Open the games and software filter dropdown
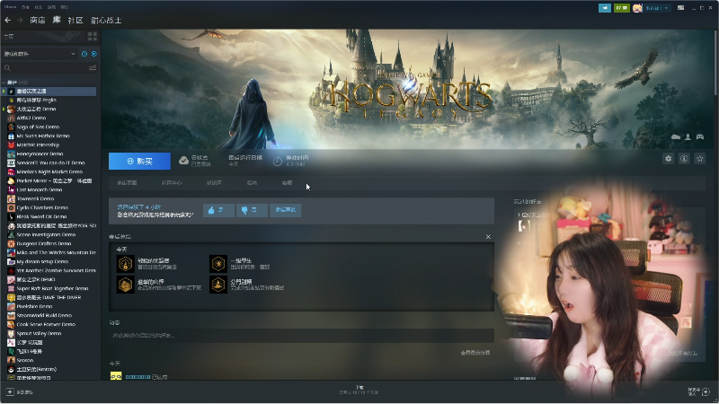 pos(40,54)
